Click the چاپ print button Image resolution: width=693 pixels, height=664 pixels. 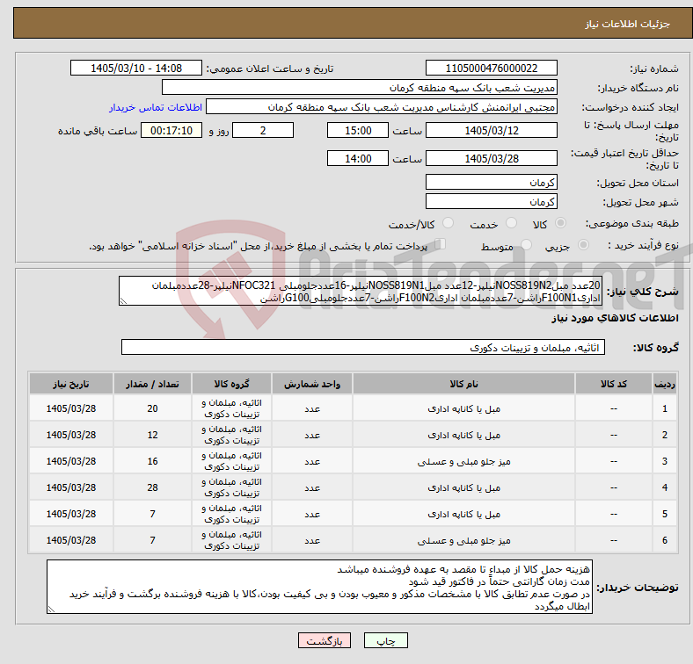[x=386, y=640]
